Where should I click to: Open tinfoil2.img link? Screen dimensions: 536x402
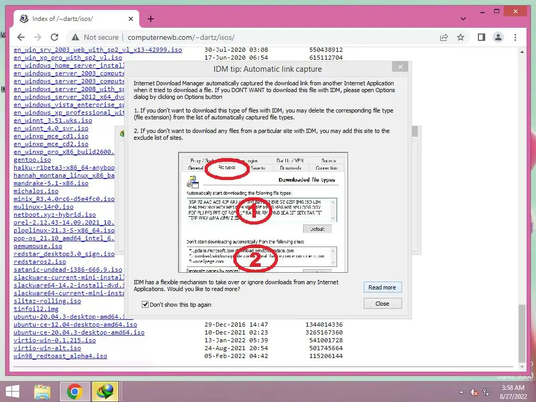click(x=36, y=309)
